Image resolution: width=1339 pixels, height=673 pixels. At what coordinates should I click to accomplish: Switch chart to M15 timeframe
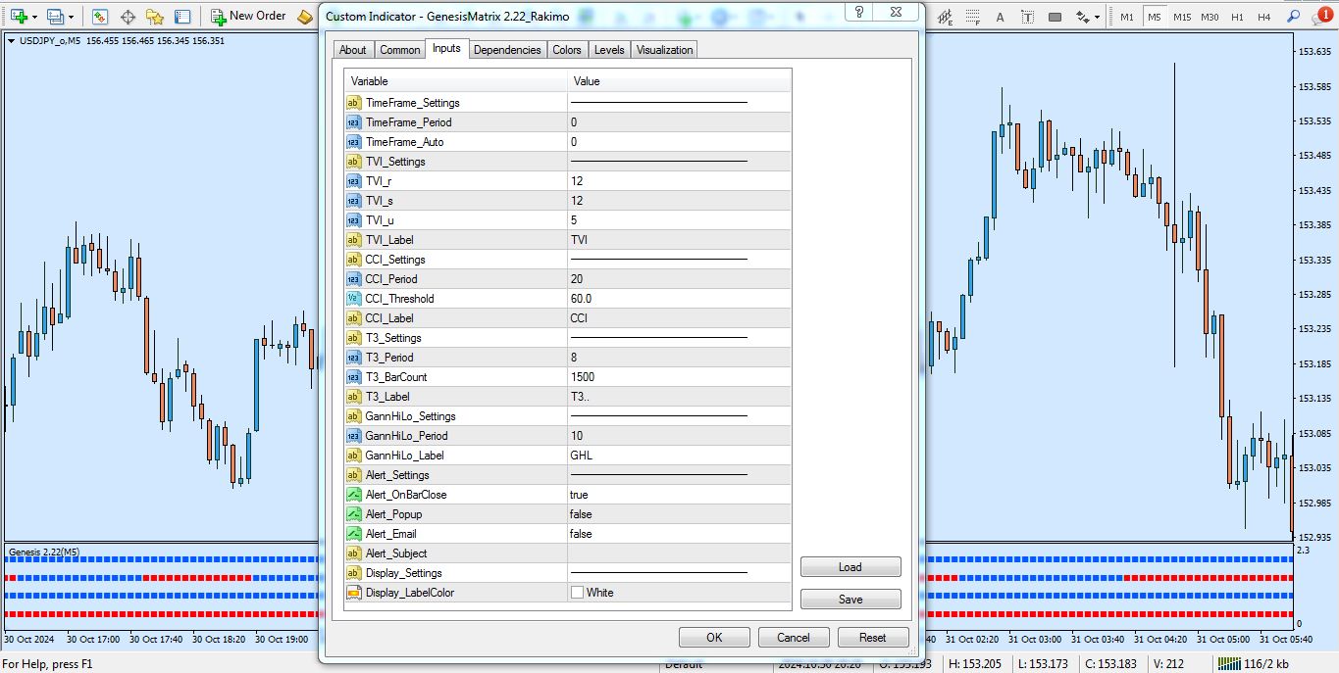1182,17
